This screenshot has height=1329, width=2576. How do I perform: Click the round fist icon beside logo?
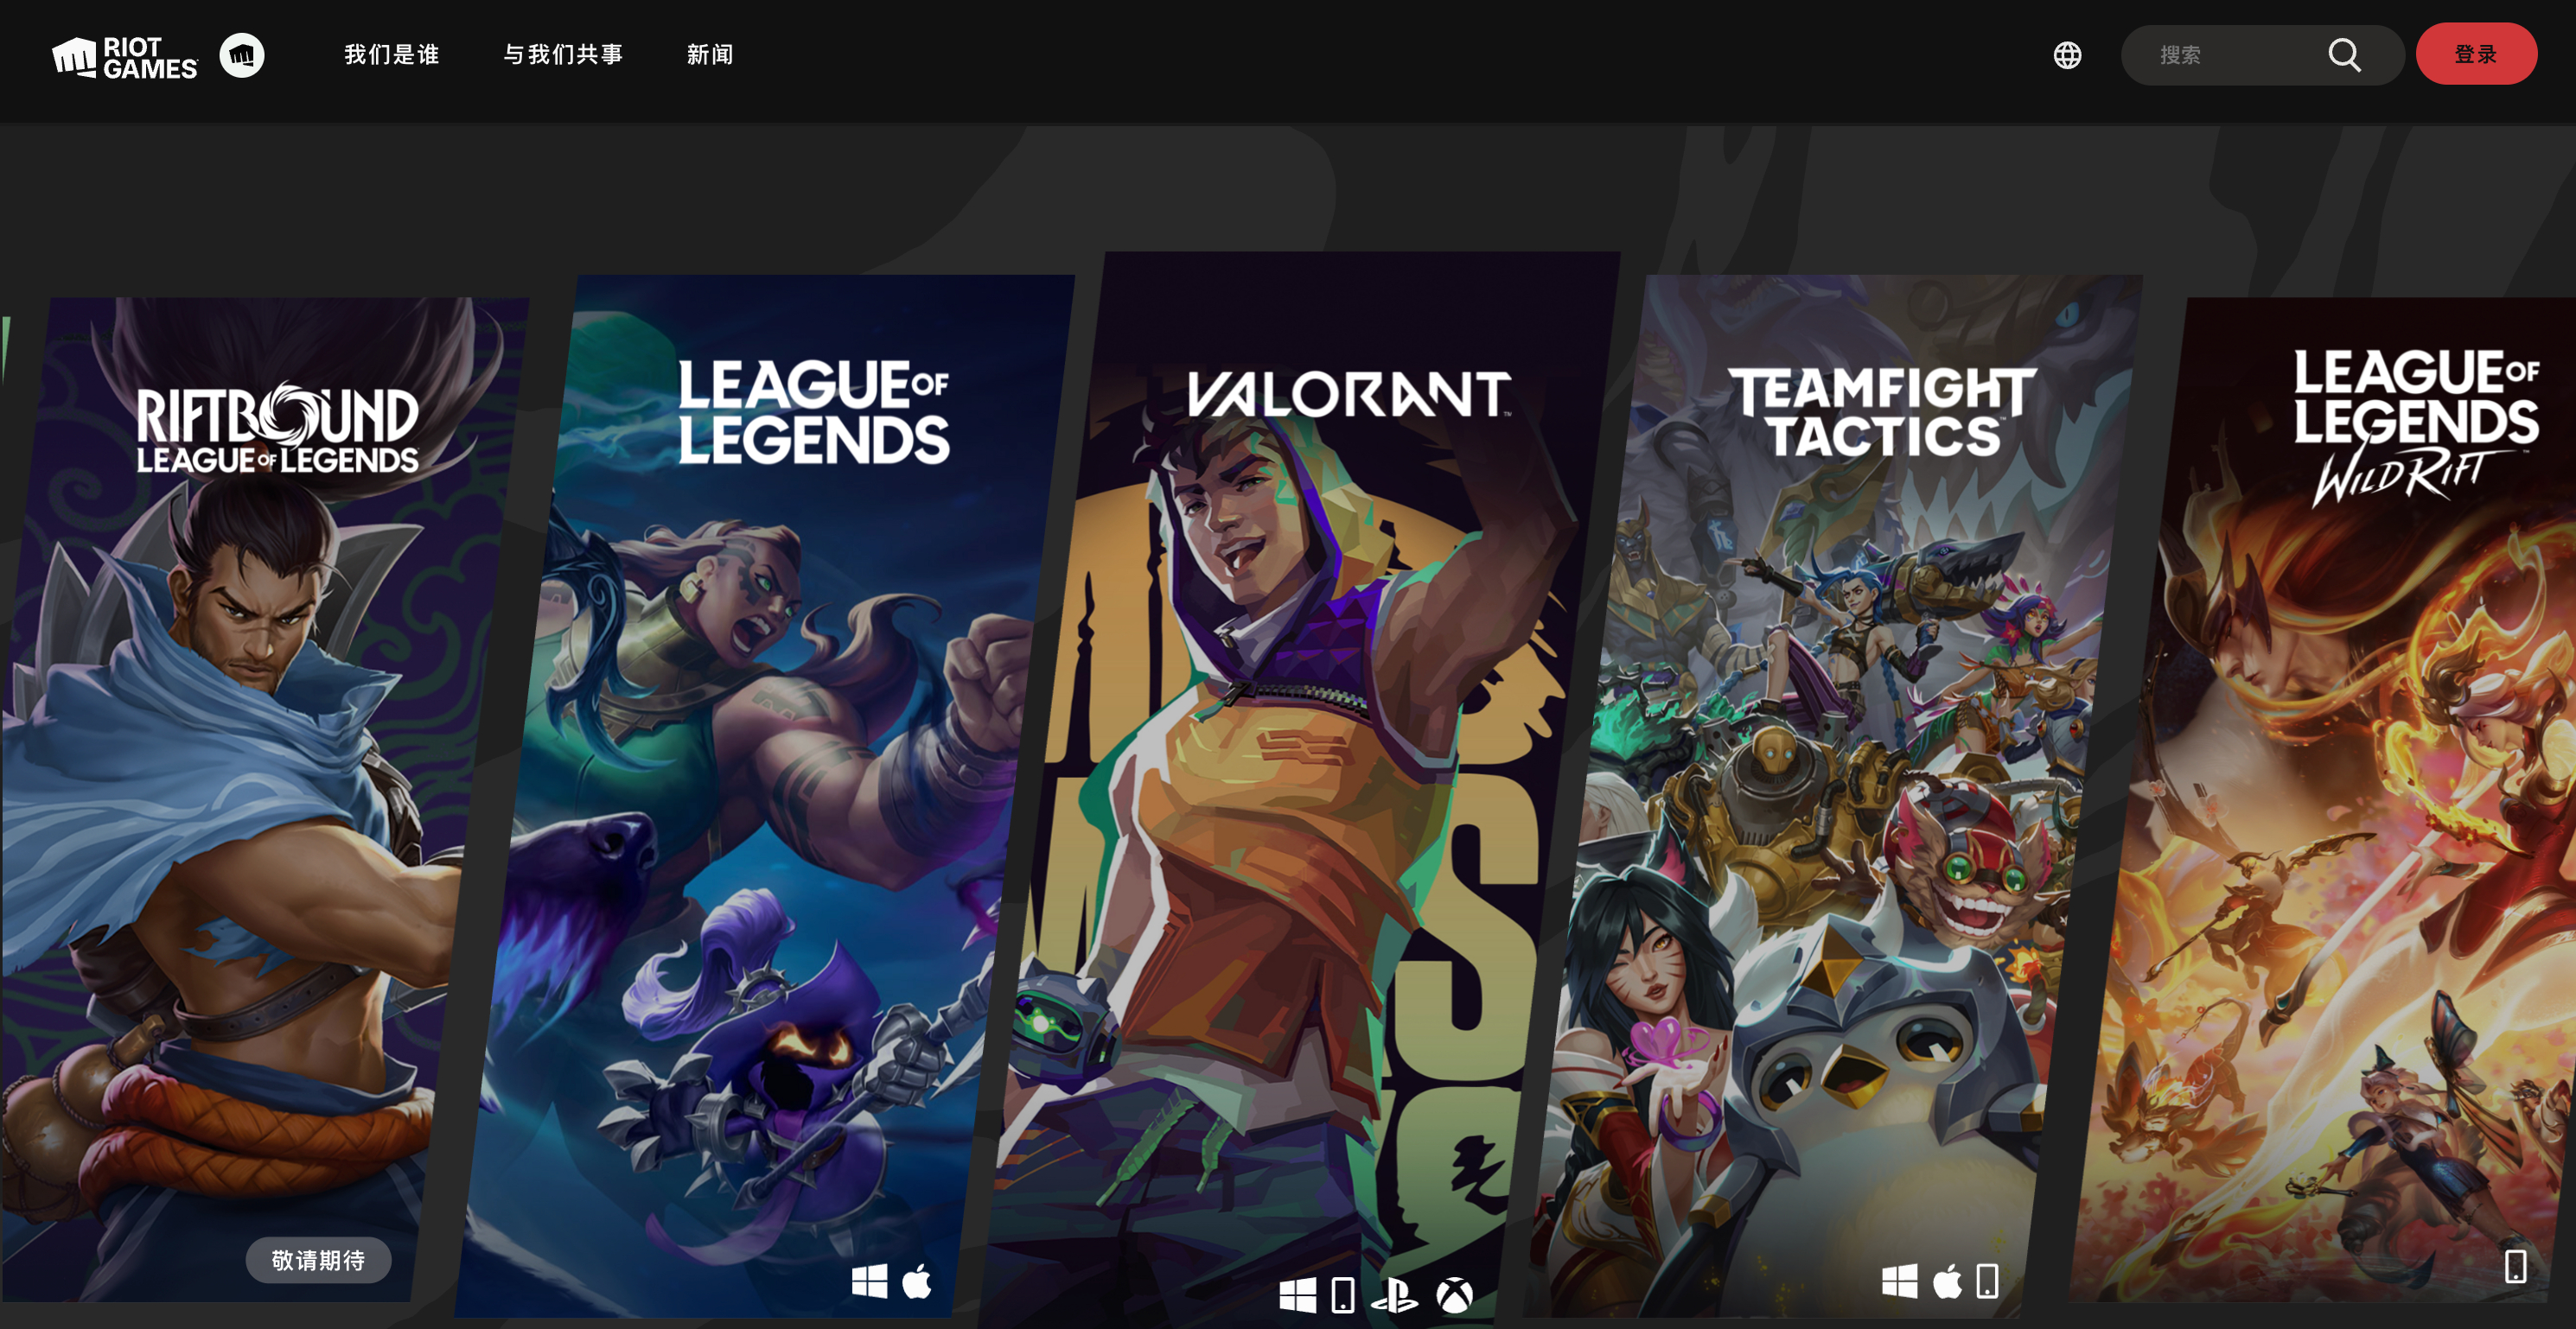(241, 55)
